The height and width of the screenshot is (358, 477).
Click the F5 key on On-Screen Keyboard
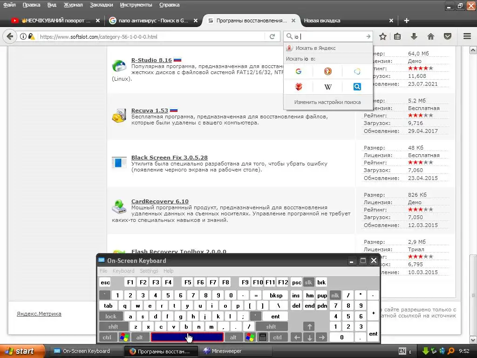(188, 282)
